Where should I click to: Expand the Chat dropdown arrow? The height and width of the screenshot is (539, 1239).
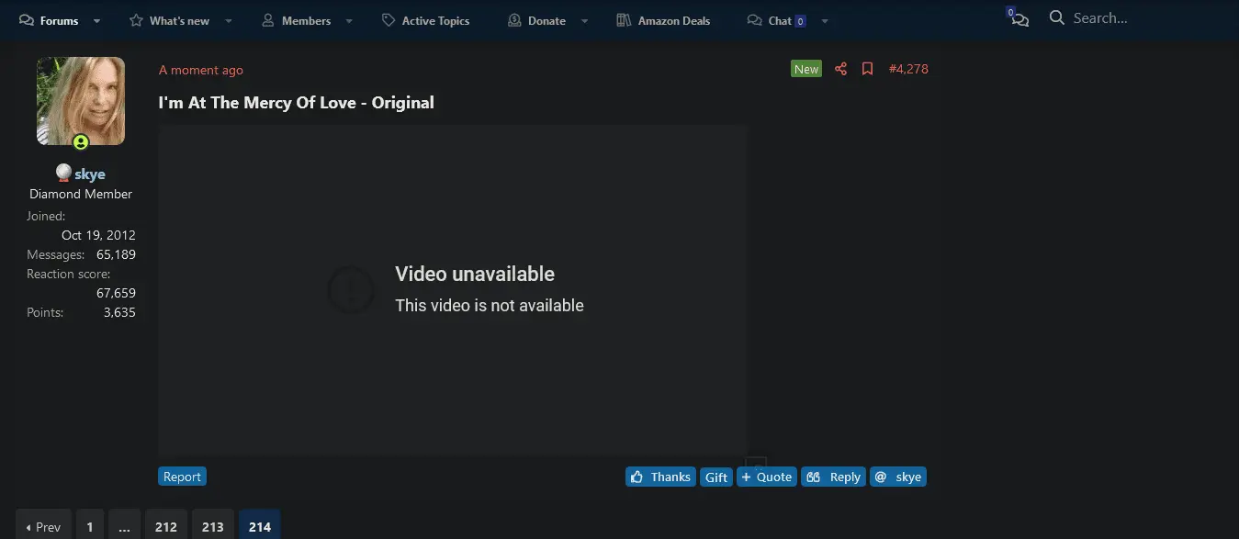coord(824,21)
